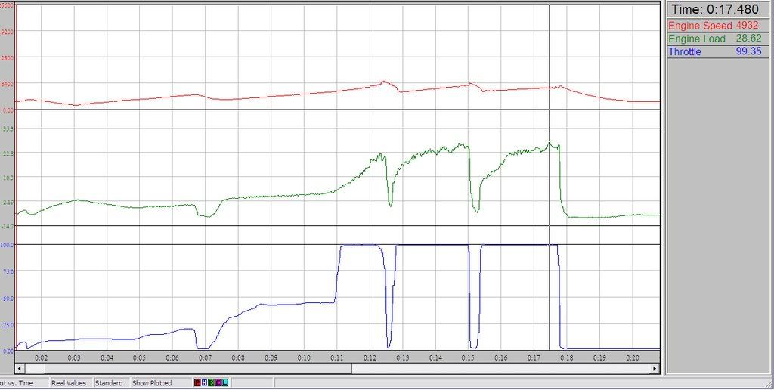Screen dimensions: 774x390
Task: Click scrollbar track right of the thumb
Action: (501, 368)
